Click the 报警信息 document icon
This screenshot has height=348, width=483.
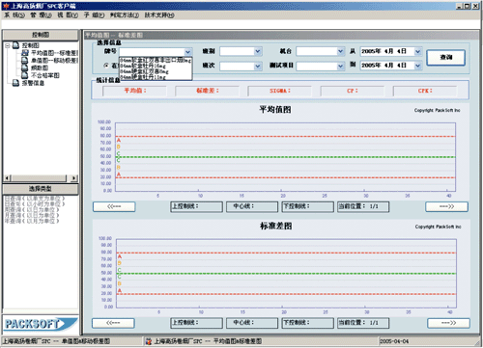(16, 83)
